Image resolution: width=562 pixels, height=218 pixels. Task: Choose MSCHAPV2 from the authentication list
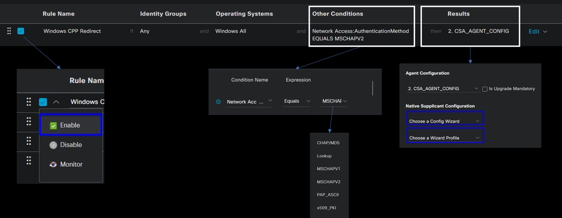[328, 182]
